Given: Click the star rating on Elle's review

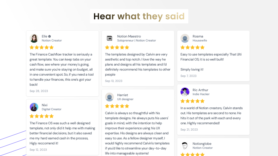Looking at the screenshot, I should pyautogui.click(x=42, y=47).
